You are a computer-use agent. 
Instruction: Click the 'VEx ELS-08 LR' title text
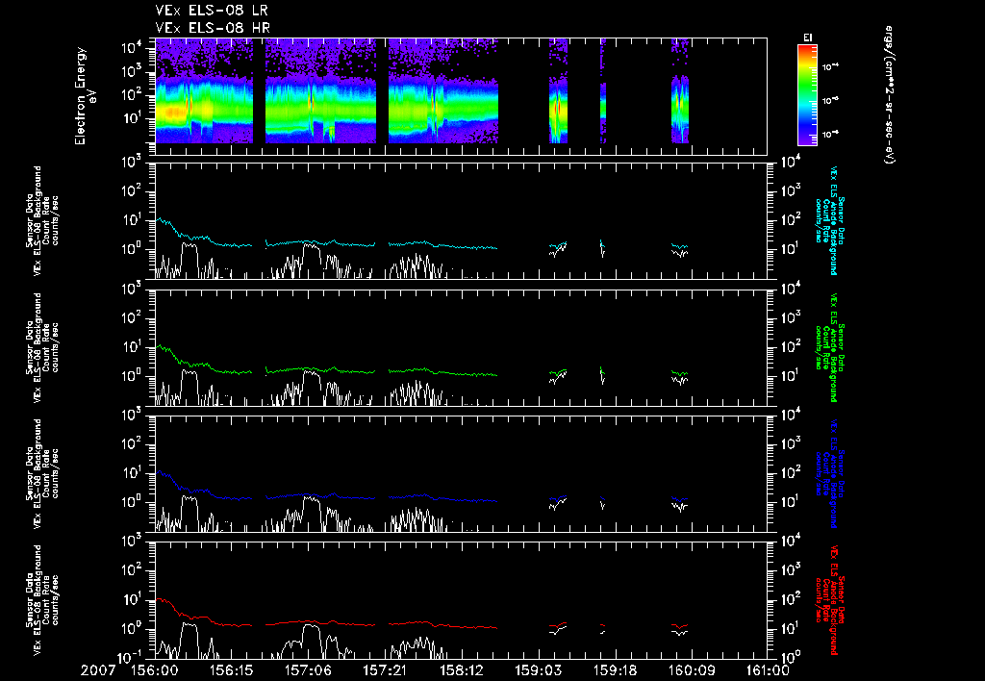[213, 11]
